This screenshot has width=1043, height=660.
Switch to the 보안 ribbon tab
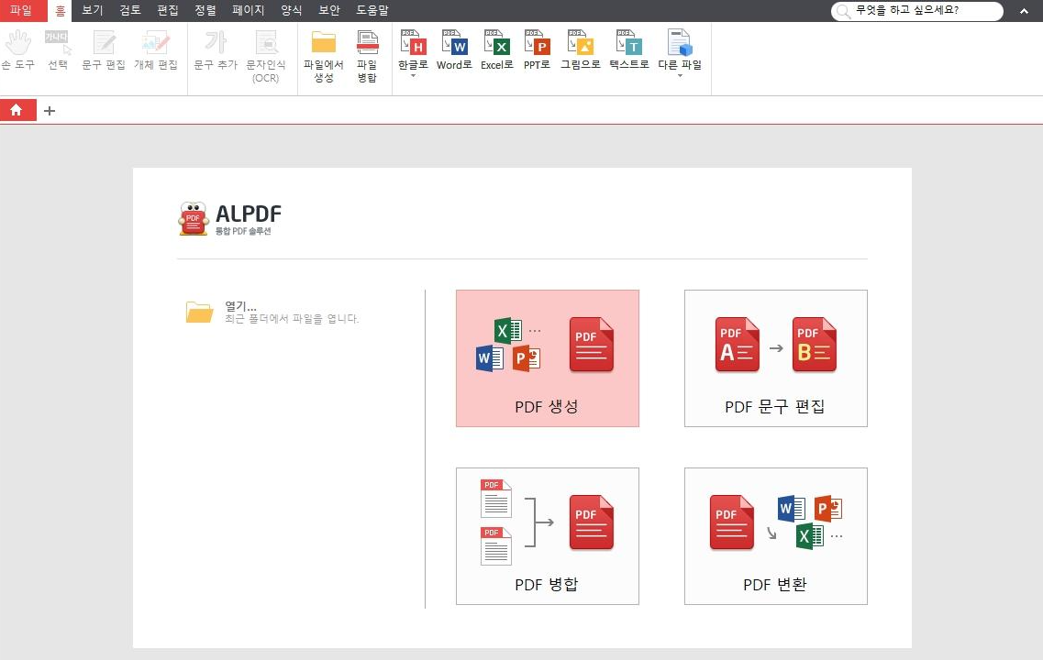tap(329, 11)
